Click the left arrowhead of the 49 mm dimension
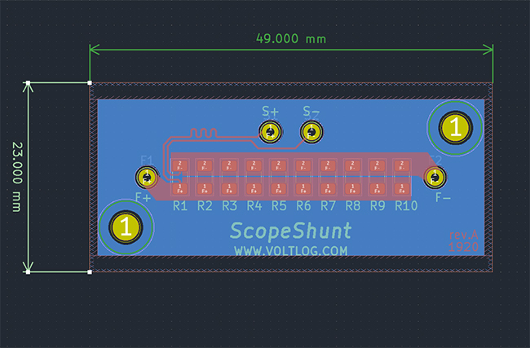Viewport: 530px width, 348px height. click(x=95, y=50)
